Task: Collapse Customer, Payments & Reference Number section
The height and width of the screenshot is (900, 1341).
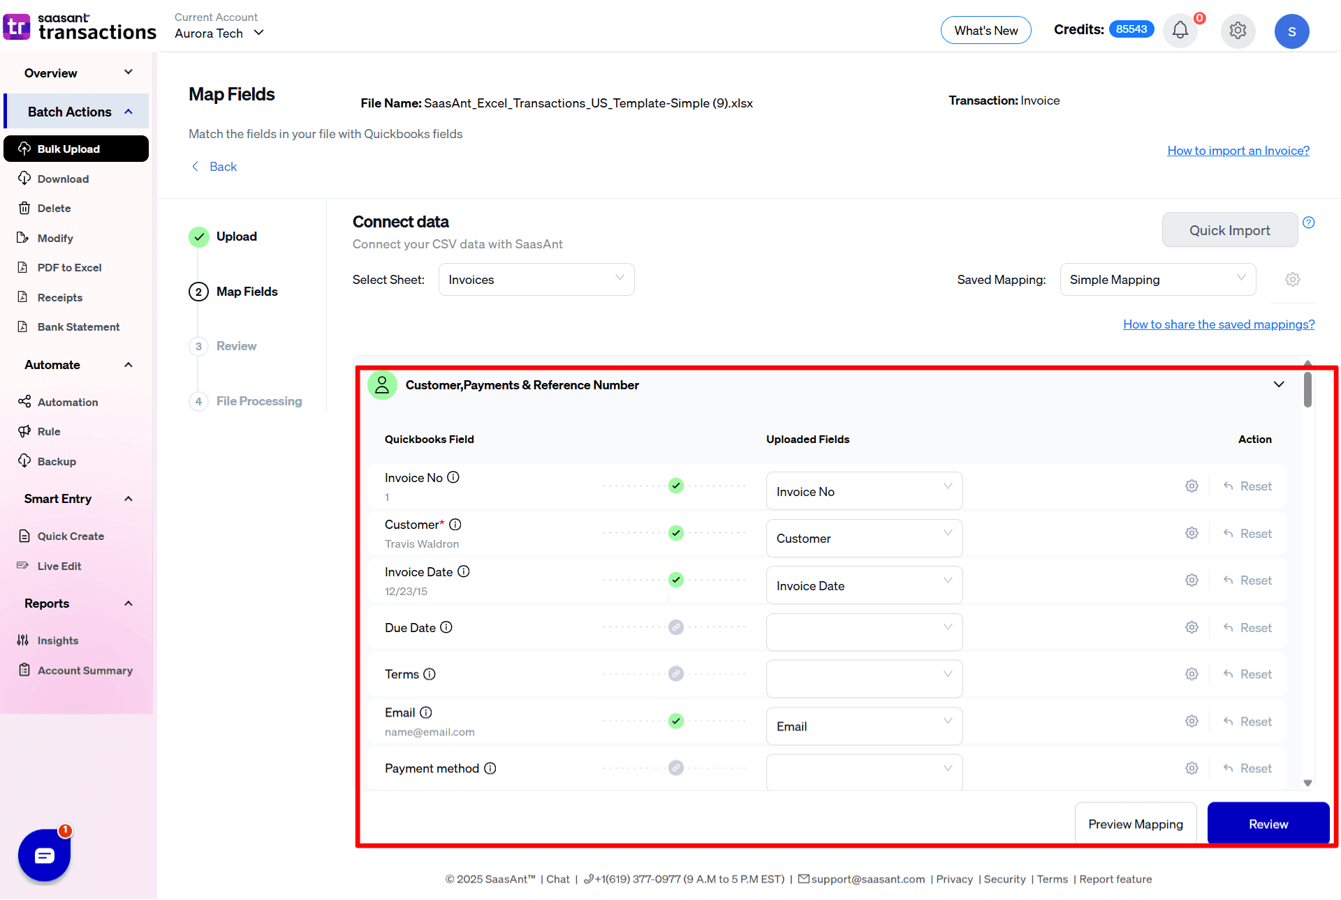Action: click(1279, 384)
